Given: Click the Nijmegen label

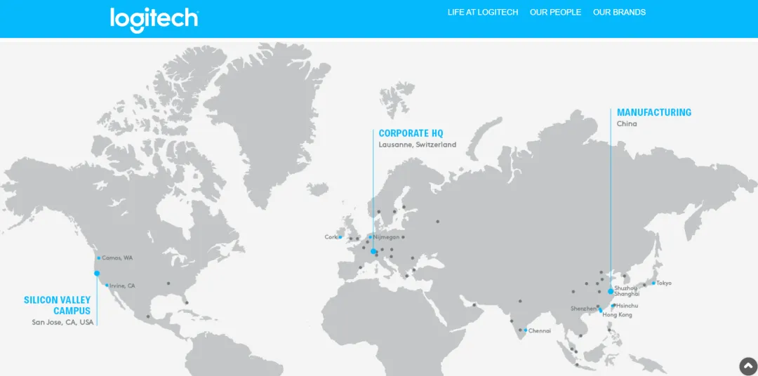Looking at the screenshot, I should click(x=386, y=237).
